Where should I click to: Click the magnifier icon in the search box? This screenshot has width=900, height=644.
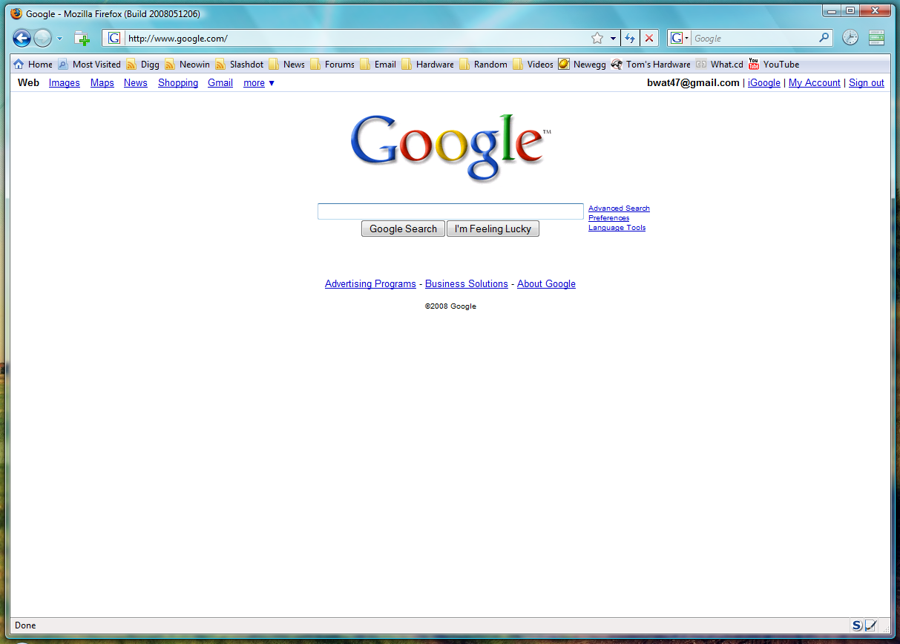(x=824, y=38)
